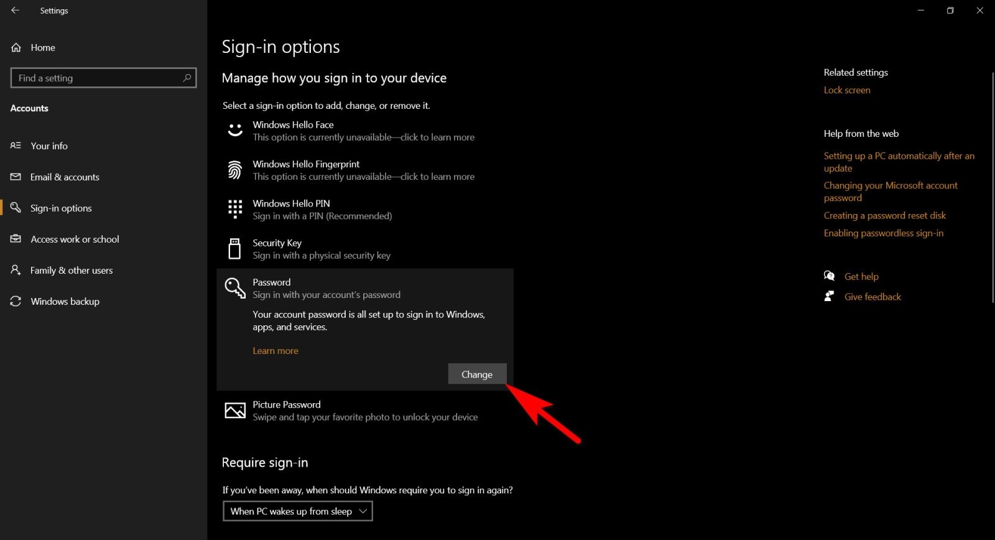This screenshot has height=540, width=995.
Task: Open Creating a password reset disk link
Action: (x=885, y=215)
